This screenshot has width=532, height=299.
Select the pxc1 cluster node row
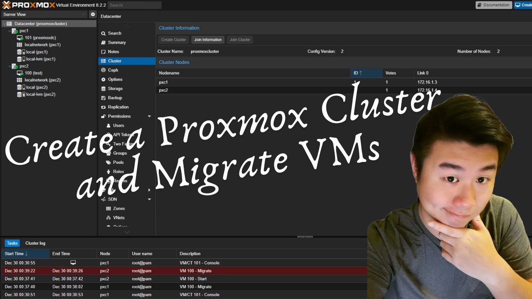pyautogui.click(x=344, y=82)
